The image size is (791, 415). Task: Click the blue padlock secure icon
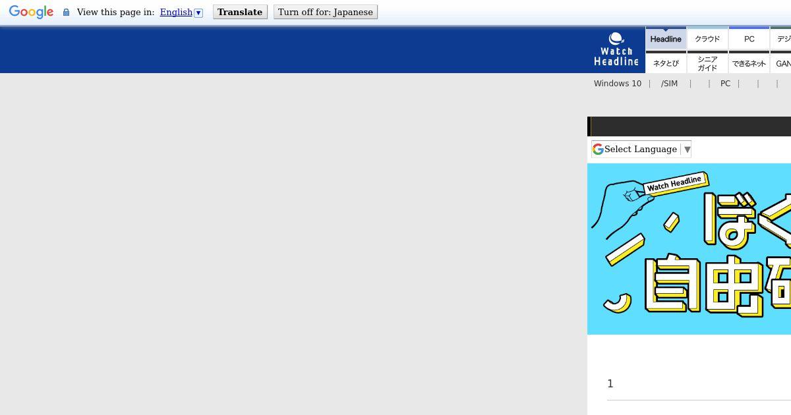(66, 13)
